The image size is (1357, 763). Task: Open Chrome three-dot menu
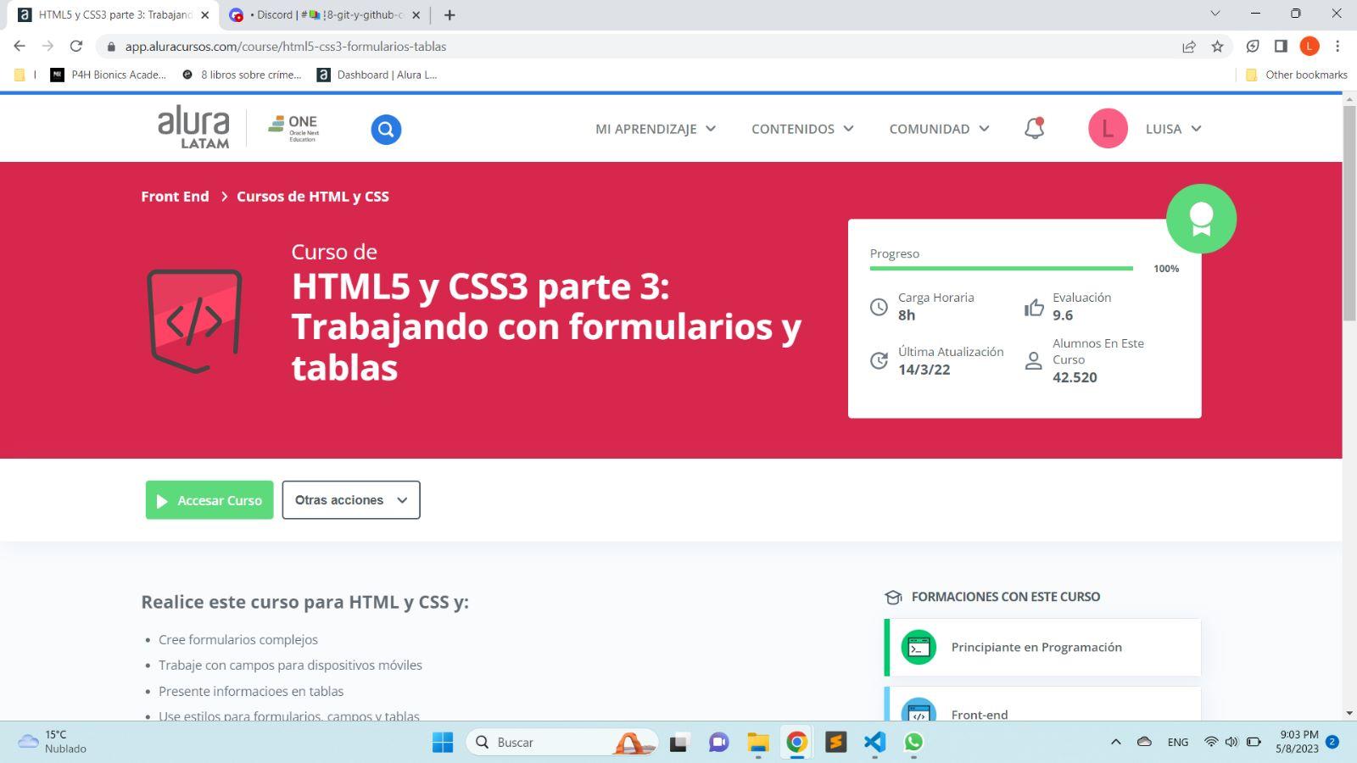tap(1337, 47)
